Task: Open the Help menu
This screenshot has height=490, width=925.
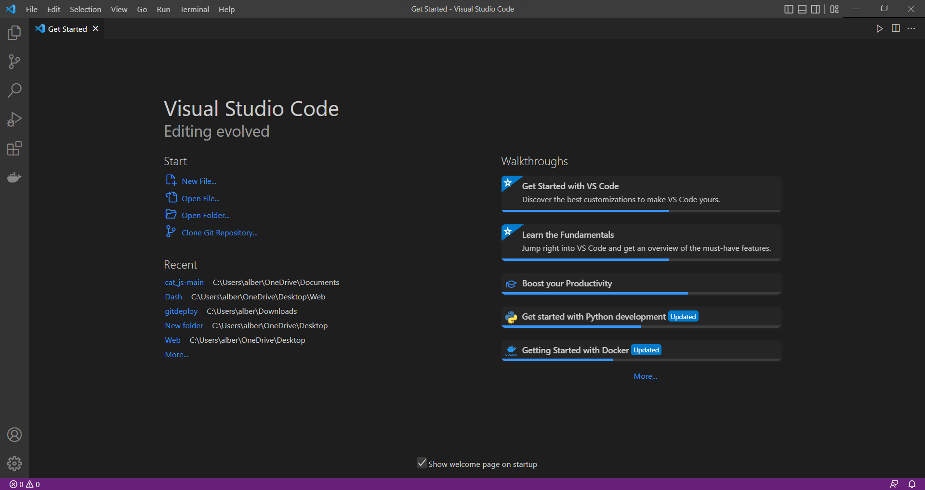Action: [x=226, y=9]
